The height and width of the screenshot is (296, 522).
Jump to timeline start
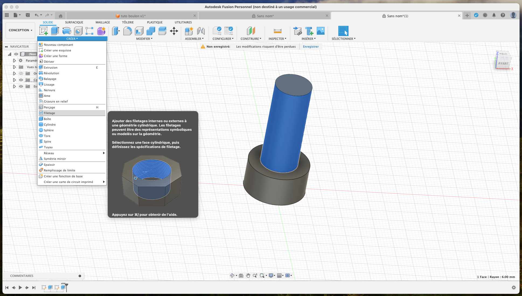click(7, 288)
